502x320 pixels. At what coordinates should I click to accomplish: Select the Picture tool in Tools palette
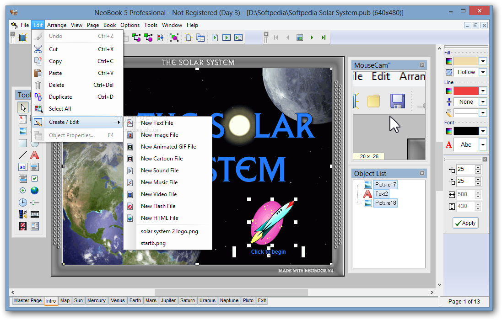click(x=23, y=131)
